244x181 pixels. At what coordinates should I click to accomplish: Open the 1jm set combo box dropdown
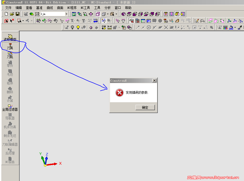66,14
